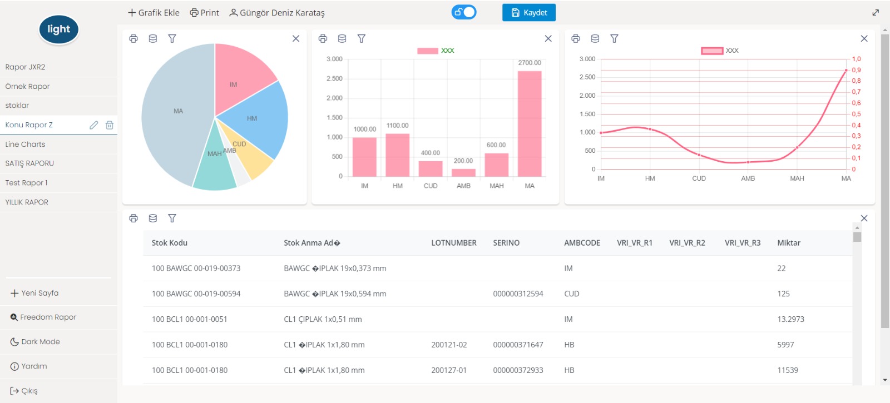
Task: Select row 100 BCL1 00-001-0051
Action: tap(497, 320)
